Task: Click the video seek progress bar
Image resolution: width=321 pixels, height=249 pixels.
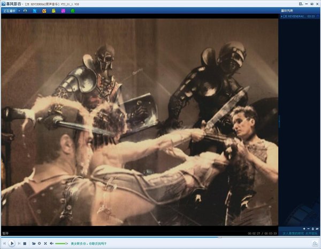Action: click(x=139, y=237)
